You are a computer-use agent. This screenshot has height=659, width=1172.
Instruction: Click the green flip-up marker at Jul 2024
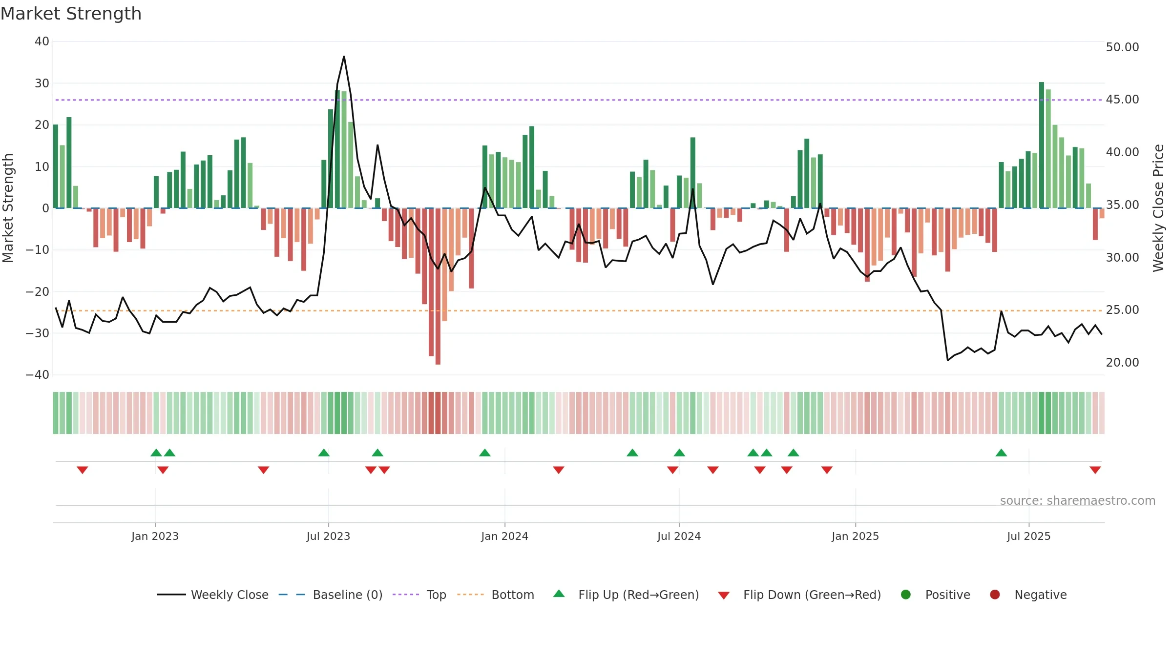tap(679, 453)
